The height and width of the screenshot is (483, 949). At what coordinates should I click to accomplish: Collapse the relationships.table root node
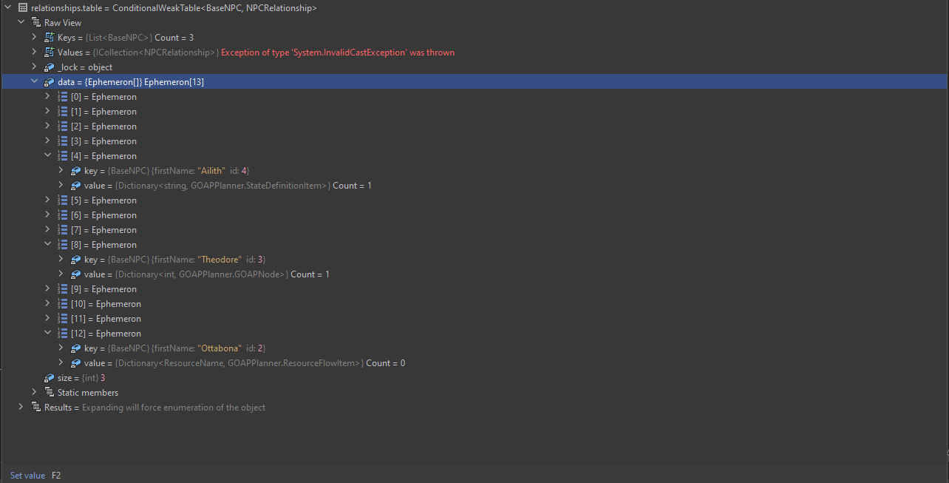pos(7,7)
